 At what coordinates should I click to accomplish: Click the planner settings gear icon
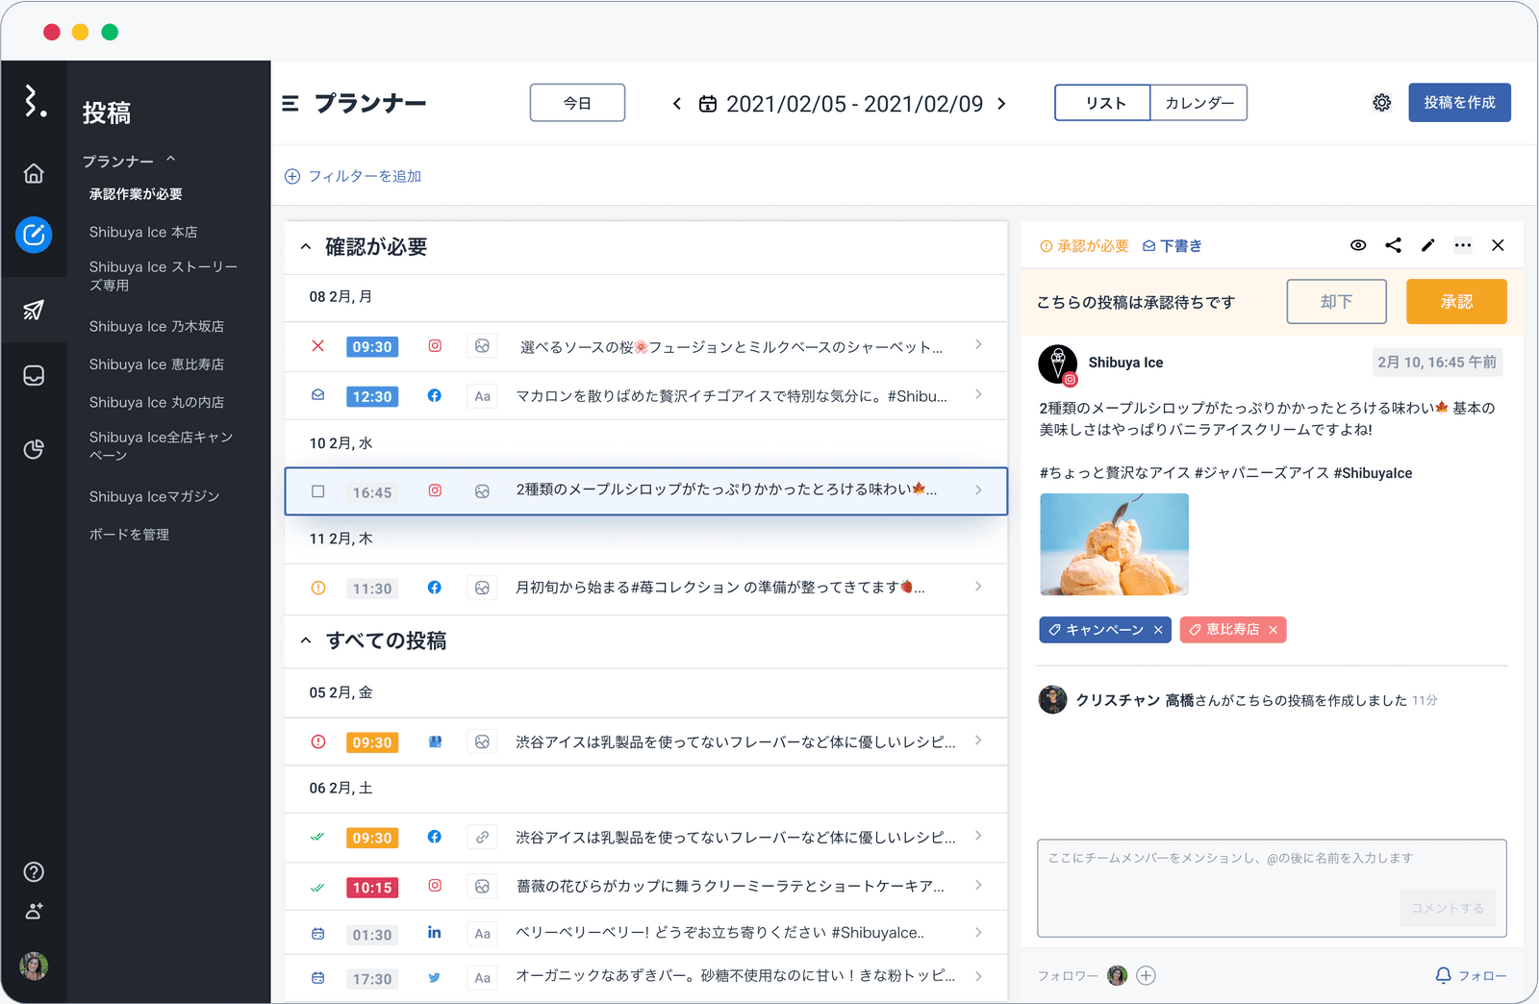(1381, 103)
